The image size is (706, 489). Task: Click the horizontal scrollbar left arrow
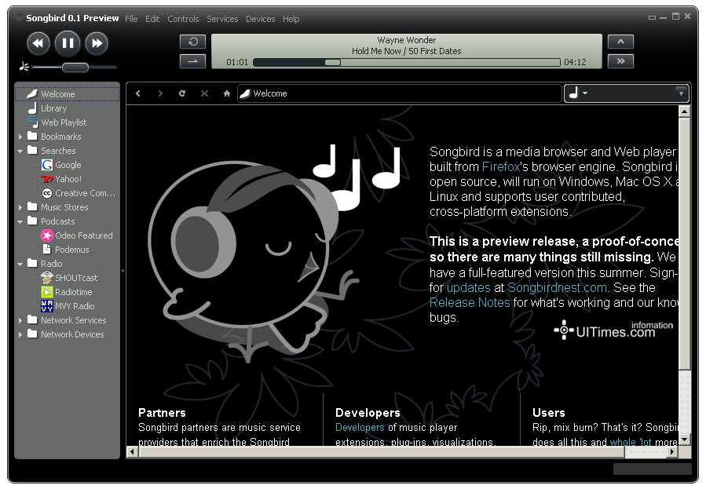click(133, 451)
